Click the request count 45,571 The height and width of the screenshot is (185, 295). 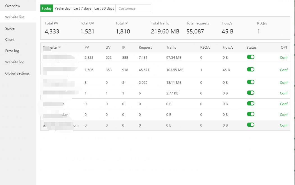(144, 70)
